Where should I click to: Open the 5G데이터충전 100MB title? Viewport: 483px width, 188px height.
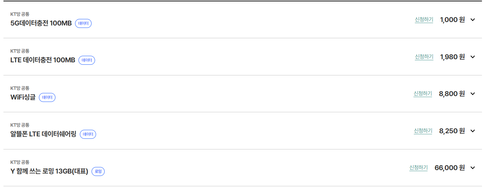tap(41, 23)
